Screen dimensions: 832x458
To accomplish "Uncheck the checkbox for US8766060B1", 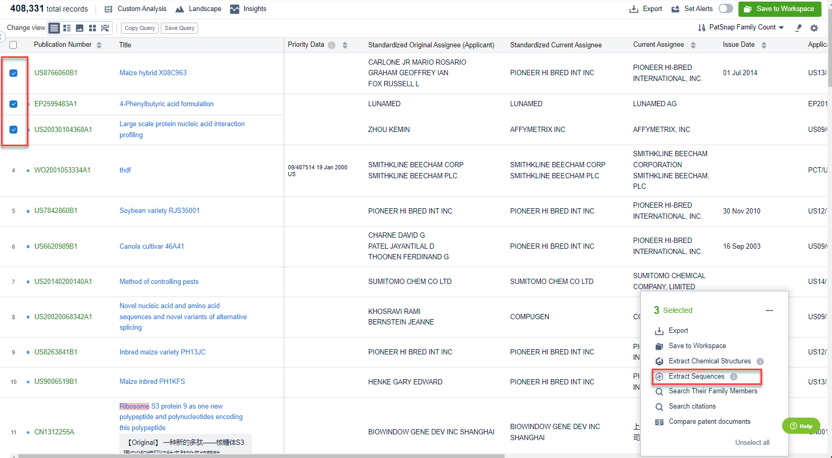I will point(14,73).
